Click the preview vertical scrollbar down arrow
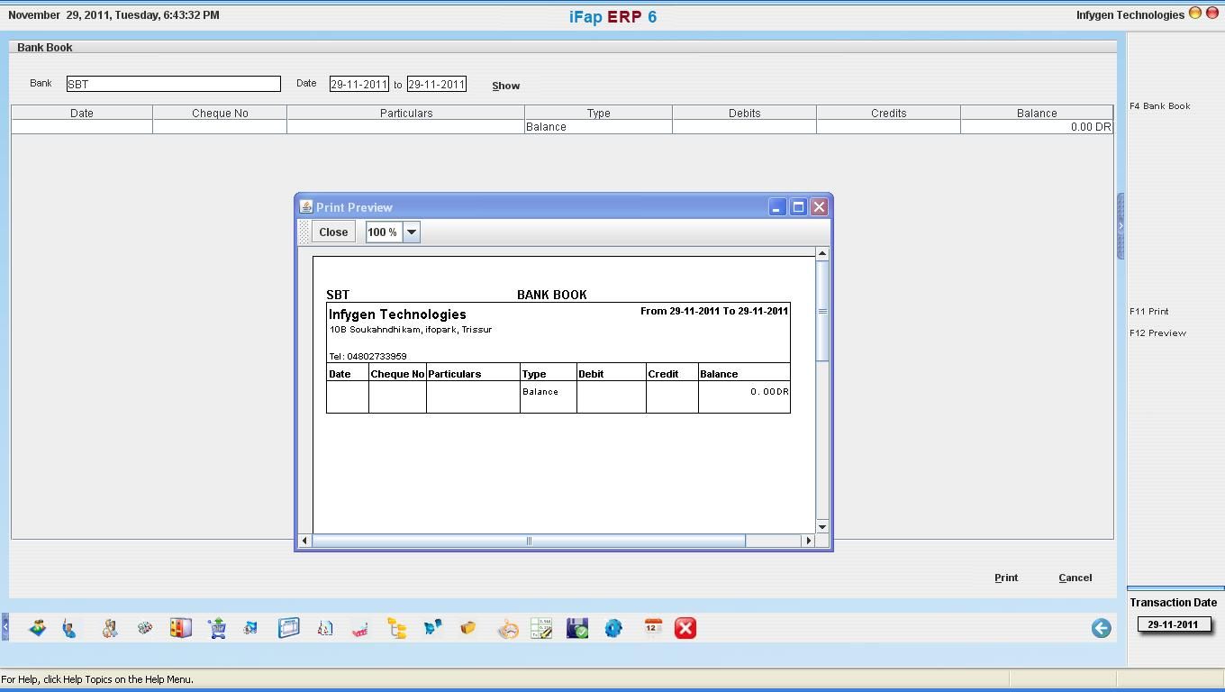1225x692 pixels. [x=821, y=526]
